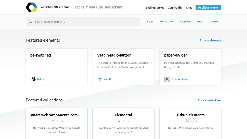The height and width of the screenshot is (139, 247).
Task: Click the 'Keep calm and #UseThePlatform' tagline
Action: 97,7
